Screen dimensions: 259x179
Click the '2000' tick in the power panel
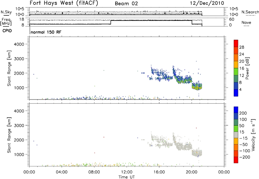tap(19, 73)
